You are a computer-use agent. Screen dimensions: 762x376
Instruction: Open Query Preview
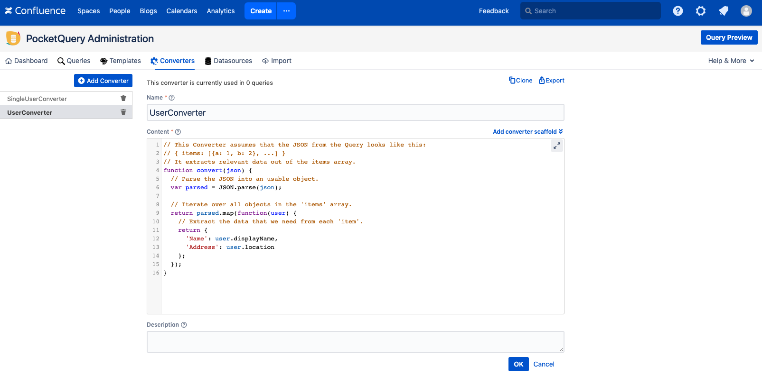pos(728,37)
